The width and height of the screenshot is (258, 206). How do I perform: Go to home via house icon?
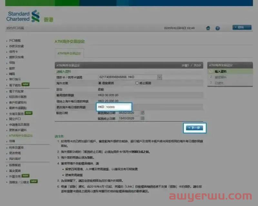(x=208, y=28)
